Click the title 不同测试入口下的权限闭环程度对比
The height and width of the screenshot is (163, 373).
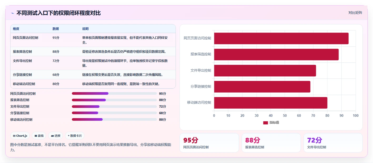58,13
